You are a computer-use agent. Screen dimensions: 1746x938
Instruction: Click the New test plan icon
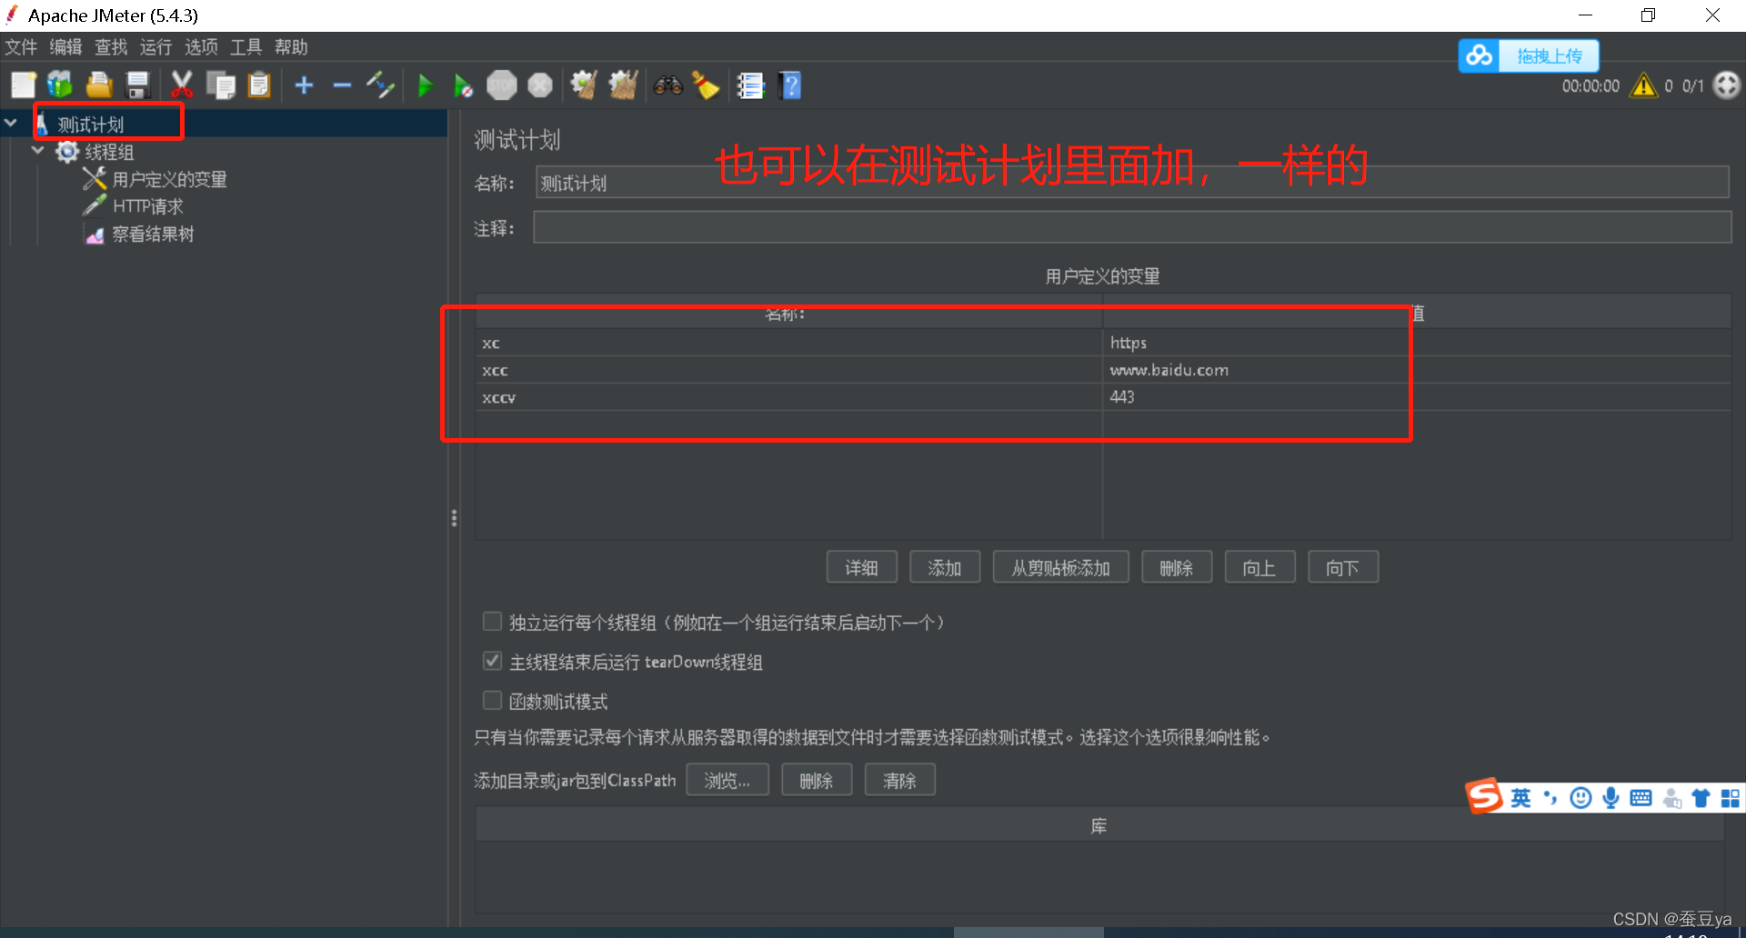[23, 85]
